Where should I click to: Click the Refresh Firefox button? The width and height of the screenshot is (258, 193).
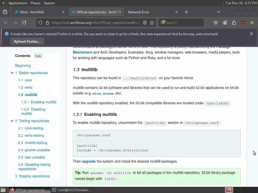point(27,41)
